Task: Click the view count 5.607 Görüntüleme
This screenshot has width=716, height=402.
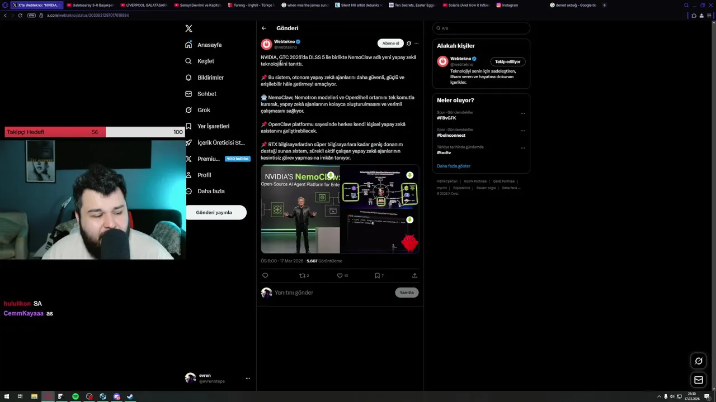Action: [x=324, y=261]
